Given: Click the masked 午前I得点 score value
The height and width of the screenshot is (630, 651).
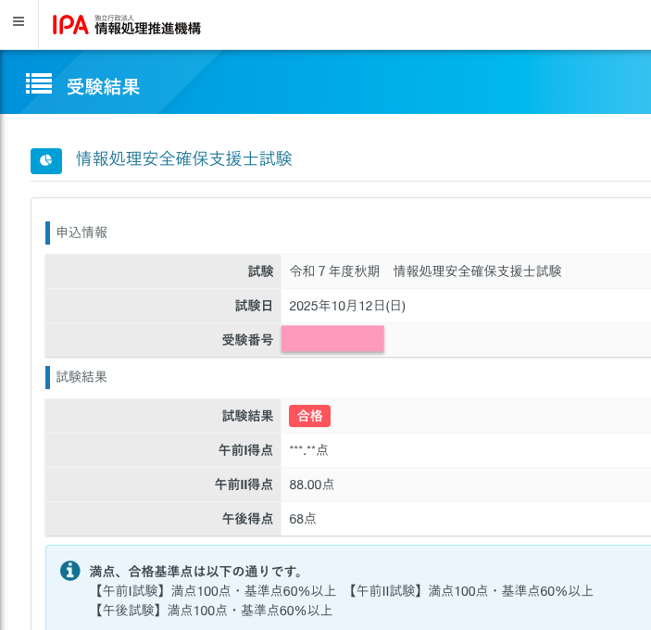Looking at the screenshot, I should coord(308,450).
